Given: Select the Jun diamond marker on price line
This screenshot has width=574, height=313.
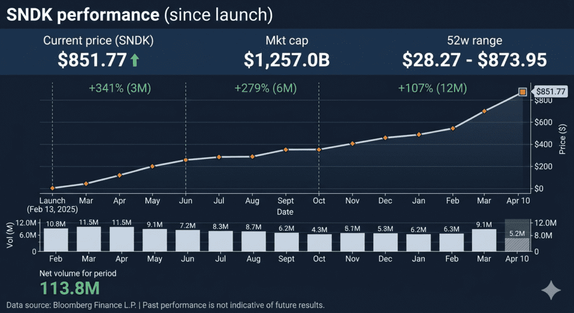Looking at the screenshot, I should coord(186,160).
